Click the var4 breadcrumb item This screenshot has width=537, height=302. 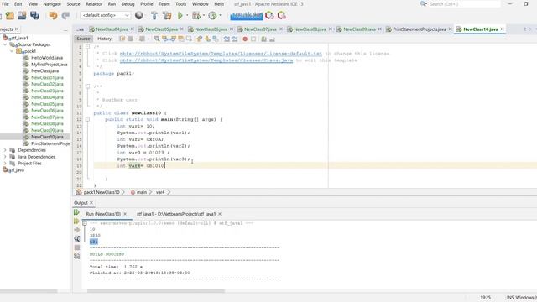click(x=160, y=192)
